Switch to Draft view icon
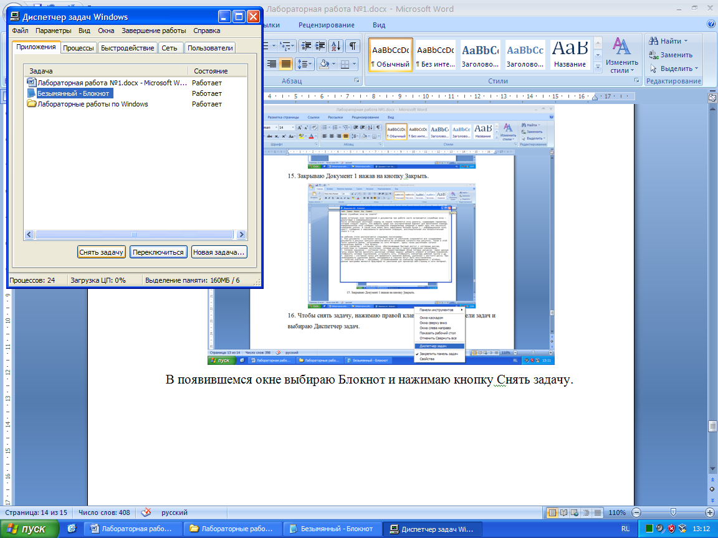718x538 pixels. pos(598,513)
